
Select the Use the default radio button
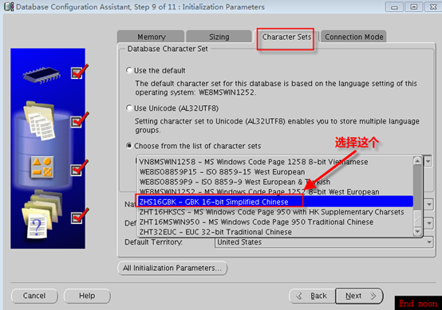[129, 70]
